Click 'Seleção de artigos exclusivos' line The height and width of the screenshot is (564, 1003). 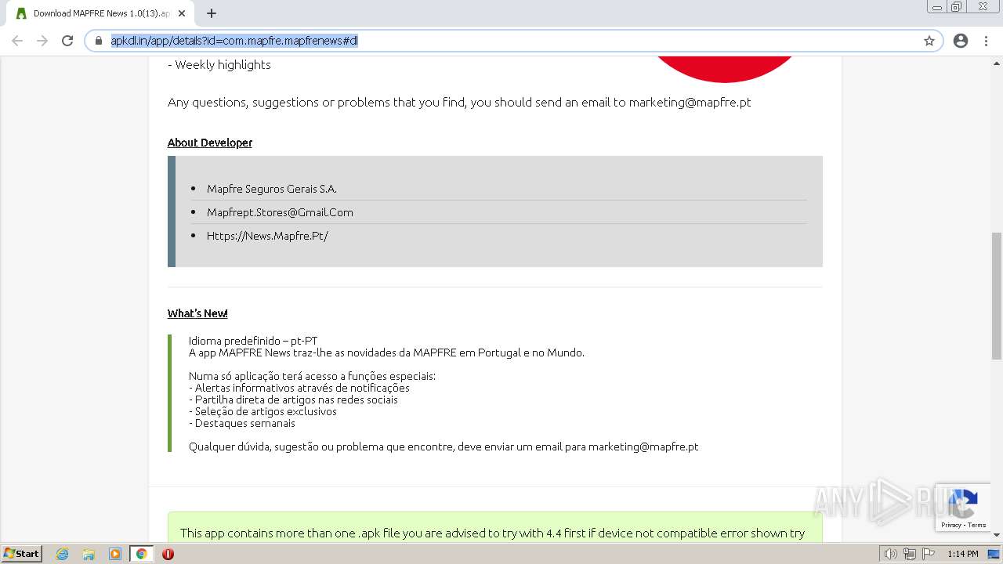pyautogui.click(x=263, y=411)
